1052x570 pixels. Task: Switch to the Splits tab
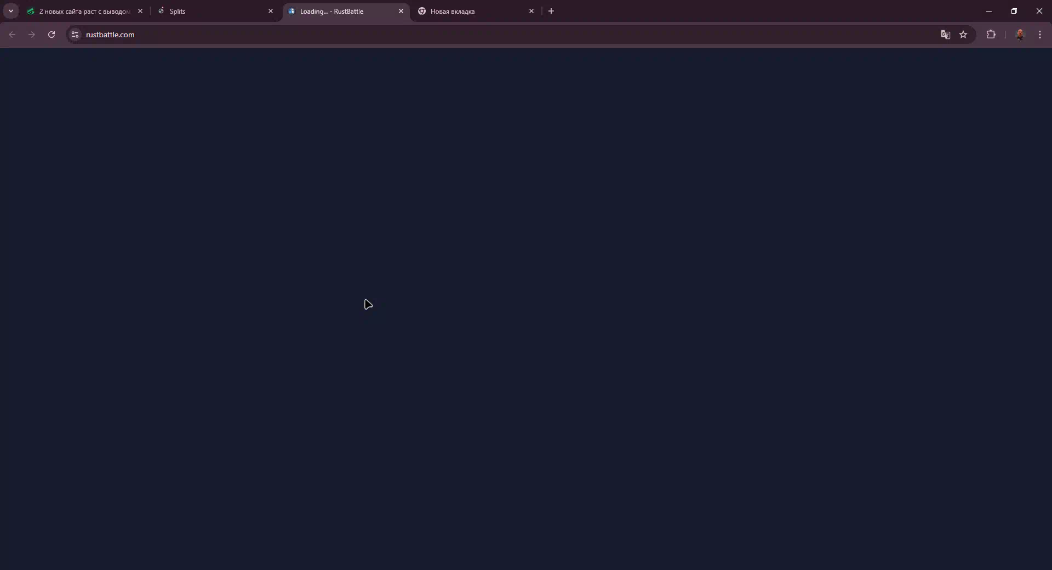216,11
